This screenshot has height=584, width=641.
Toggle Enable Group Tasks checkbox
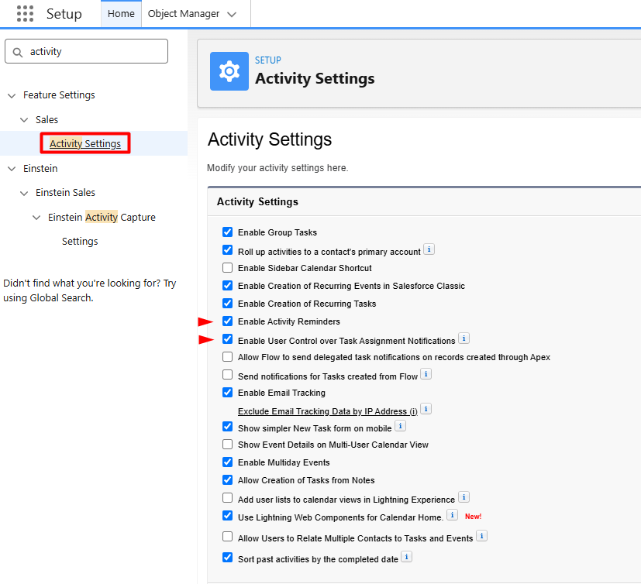(x=227, y=232)
